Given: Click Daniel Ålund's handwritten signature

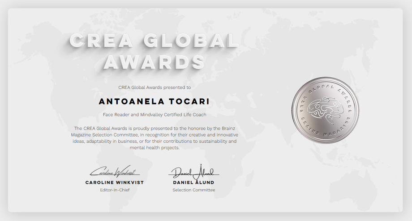Looking at the screenshot, I should click(x=194, y=171).
